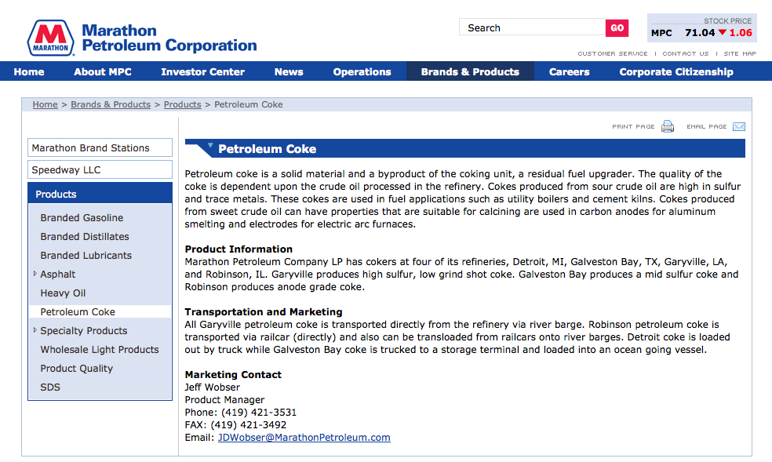772x462 pixels.
Task: Click the red stock price down arrow
Action: 723,32
